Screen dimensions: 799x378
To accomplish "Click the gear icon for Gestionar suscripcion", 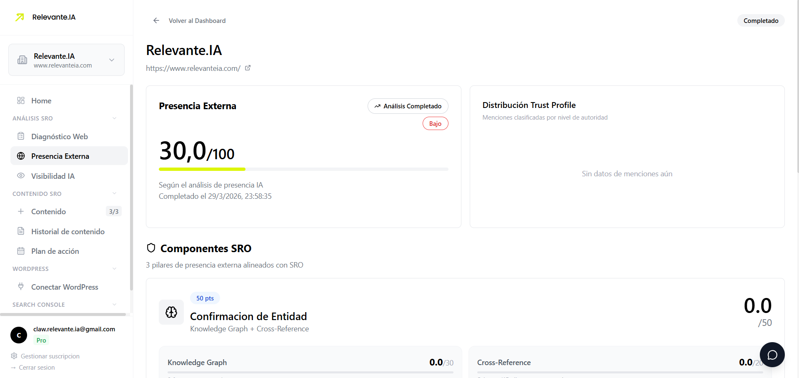I will click(x=14, y=356).
